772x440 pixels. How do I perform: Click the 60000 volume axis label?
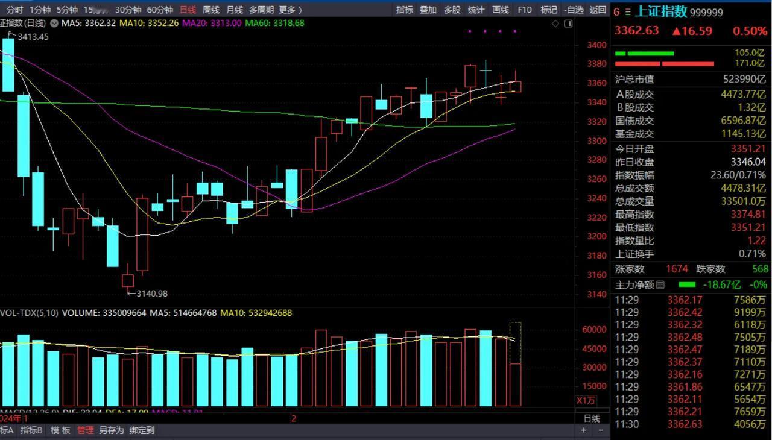(593, 330)
